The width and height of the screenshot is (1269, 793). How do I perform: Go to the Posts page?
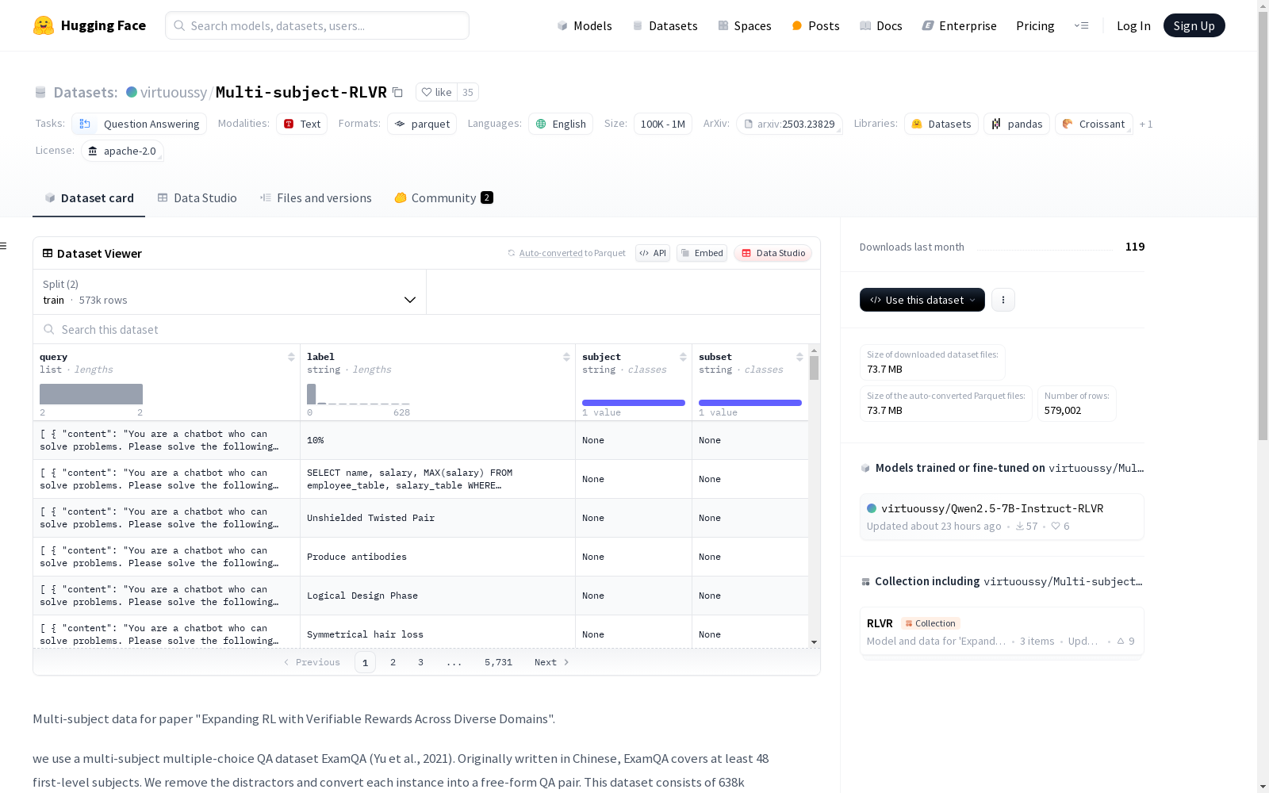click(x=816, y=25)
